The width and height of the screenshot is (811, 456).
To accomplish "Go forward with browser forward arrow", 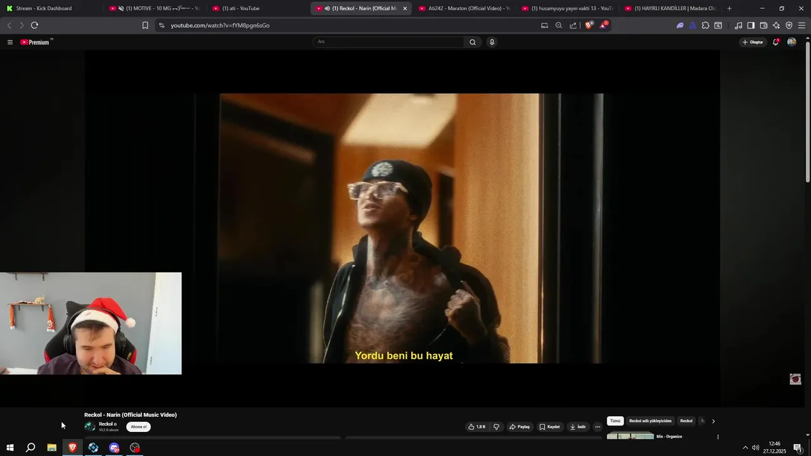I will tap(22, 25).
